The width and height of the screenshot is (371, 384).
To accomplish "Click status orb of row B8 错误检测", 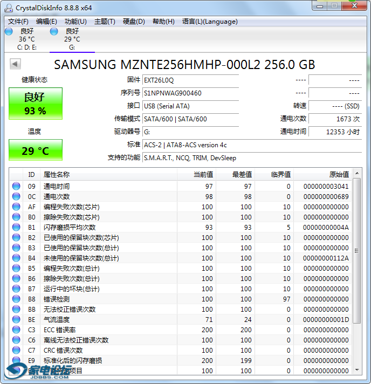I will (x=16, y=299).
